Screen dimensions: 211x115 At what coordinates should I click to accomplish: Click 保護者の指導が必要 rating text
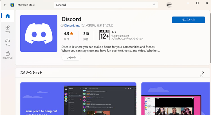(x=120, y=36)
